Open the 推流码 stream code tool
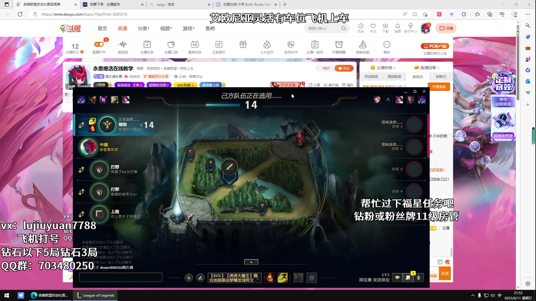This screenshot has width=536, height=301. [123, 47]
